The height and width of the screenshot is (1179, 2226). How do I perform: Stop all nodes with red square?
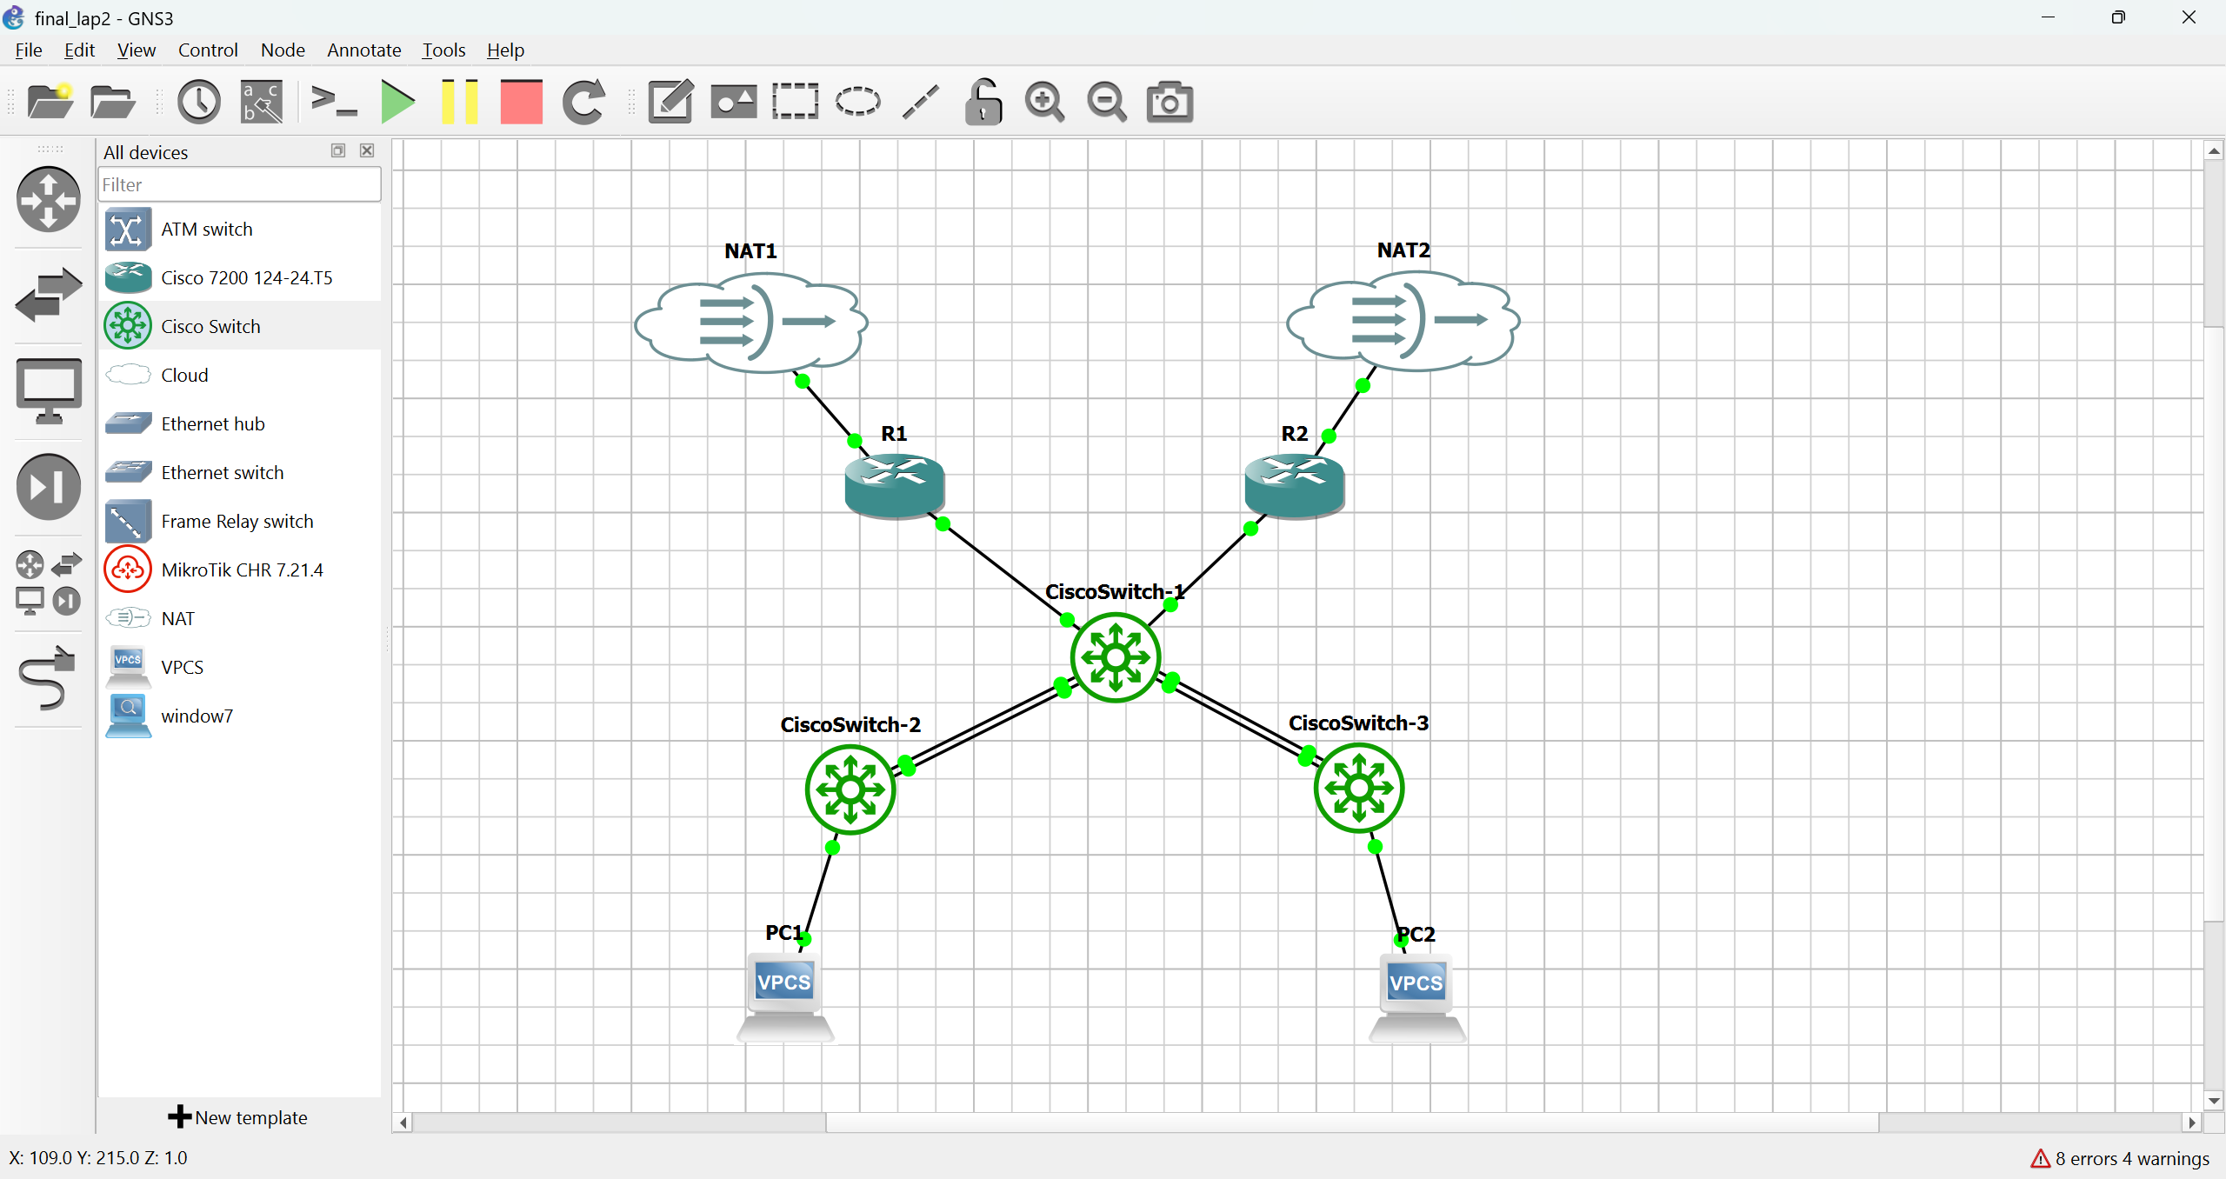pos(522,102)
